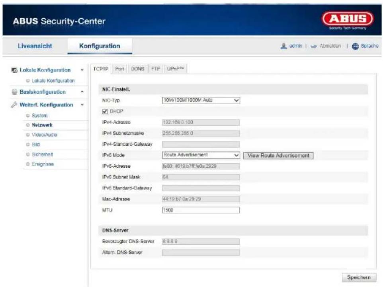383x287 pixels.
Task: Click the Lokale Konfiguration monitor icon
Action: pos(14,70)
